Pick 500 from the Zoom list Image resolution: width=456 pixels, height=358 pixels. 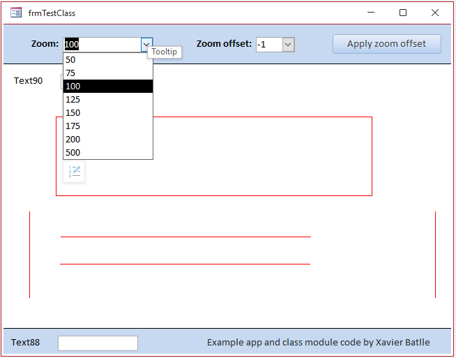pyautogui.click(x=108, y=153)
